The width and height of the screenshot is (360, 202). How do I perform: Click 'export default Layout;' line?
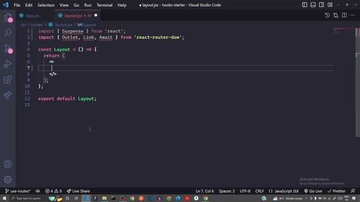point(67,99)
